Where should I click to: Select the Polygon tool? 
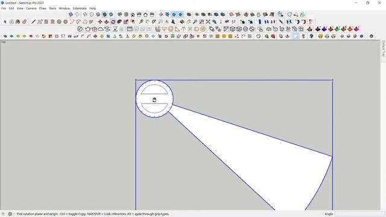[66, 22]
